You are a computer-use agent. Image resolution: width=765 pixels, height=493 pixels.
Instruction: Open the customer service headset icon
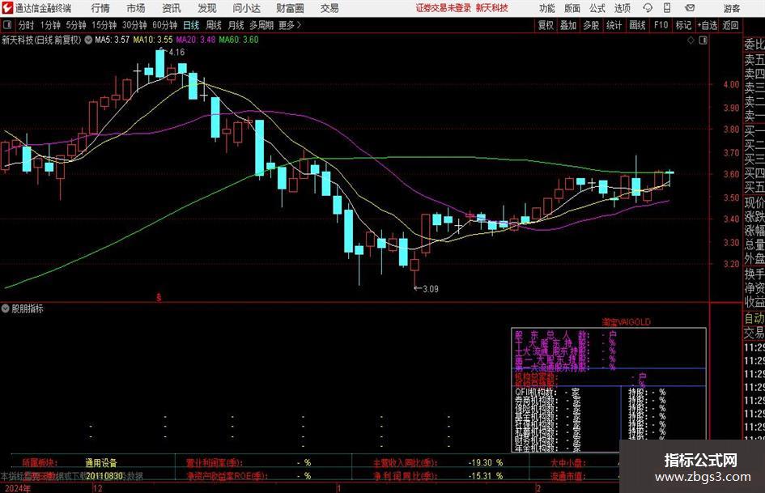coord(648,8)
